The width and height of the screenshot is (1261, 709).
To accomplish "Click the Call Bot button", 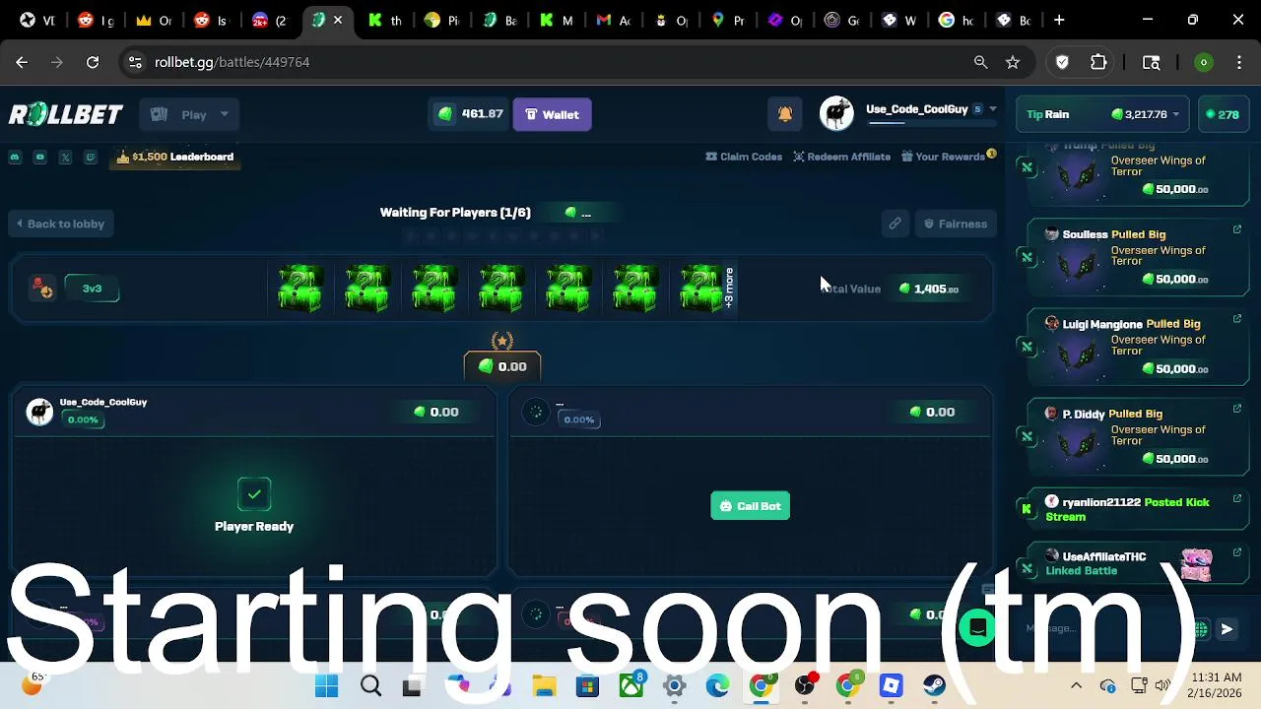I will point(751,506).
